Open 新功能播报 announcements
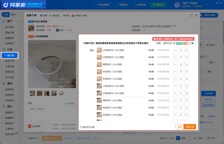Image resolution: width=224 pixels, height=144 pixels. (x=103, y=5)
